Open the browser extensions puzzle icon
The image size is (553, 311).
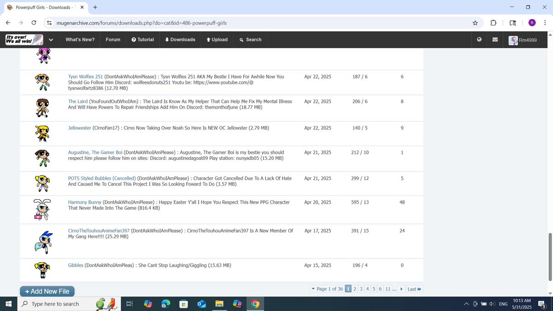coord(493,23)
